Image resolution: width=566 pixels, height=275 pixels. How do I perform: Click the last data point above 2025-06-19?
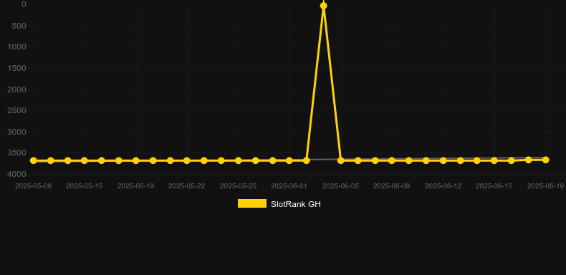point(545,160)
